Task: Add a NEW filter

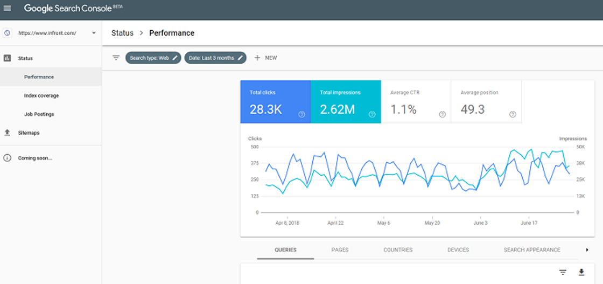Action: click(x=266, y=58)
